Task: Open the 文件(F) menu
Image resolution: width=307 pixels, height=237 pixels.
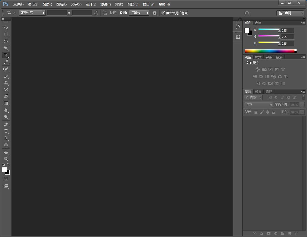Action: (x=18, y=4)
